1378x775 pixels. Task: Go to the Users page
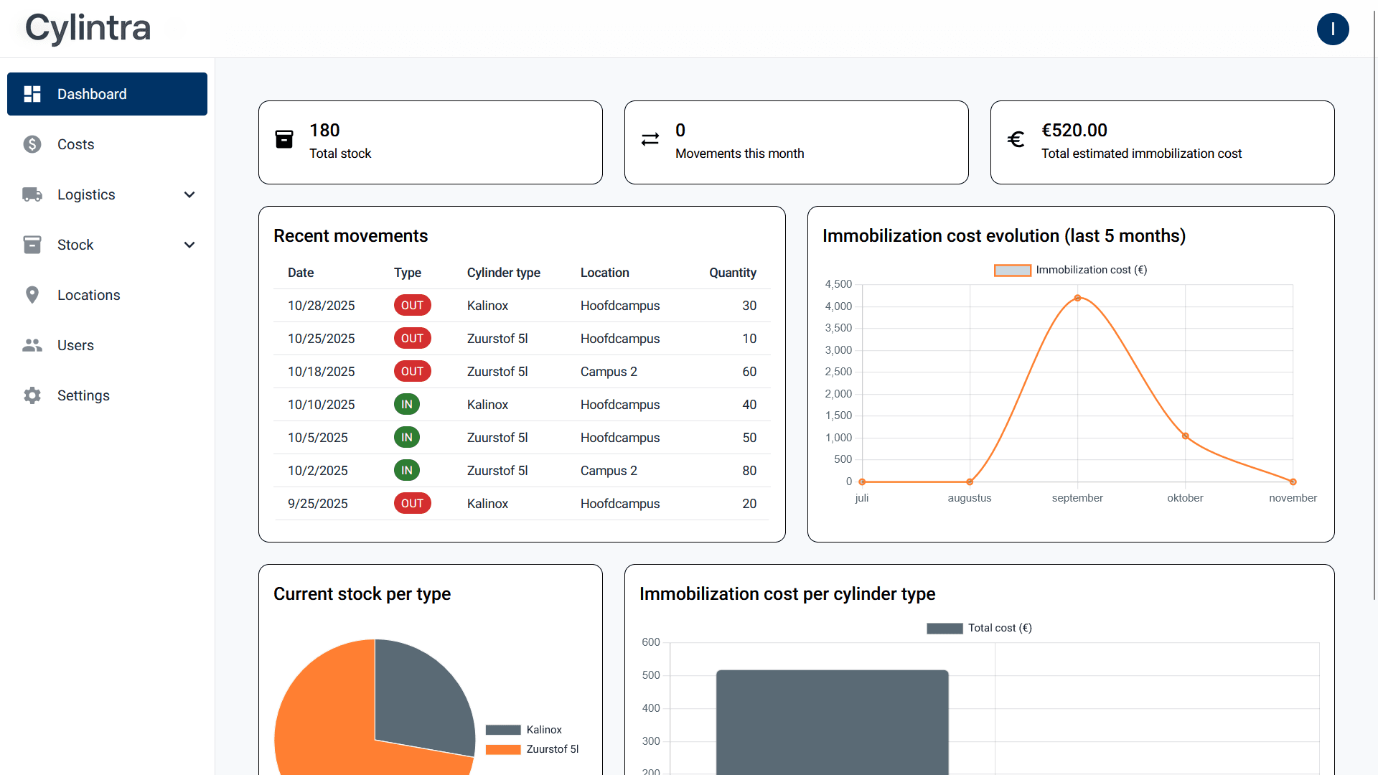click(x=75, y=345)
